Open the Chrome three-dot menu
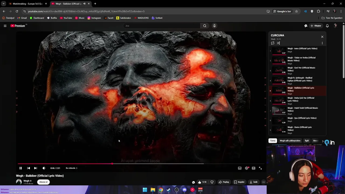345x194 pixels. pos(341,11)
